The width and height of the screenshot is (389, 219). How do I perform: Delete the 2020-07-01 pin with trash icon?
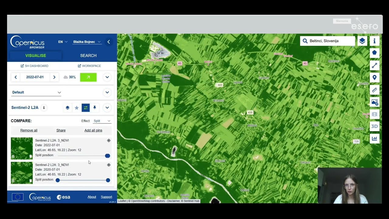click(31, 181)
